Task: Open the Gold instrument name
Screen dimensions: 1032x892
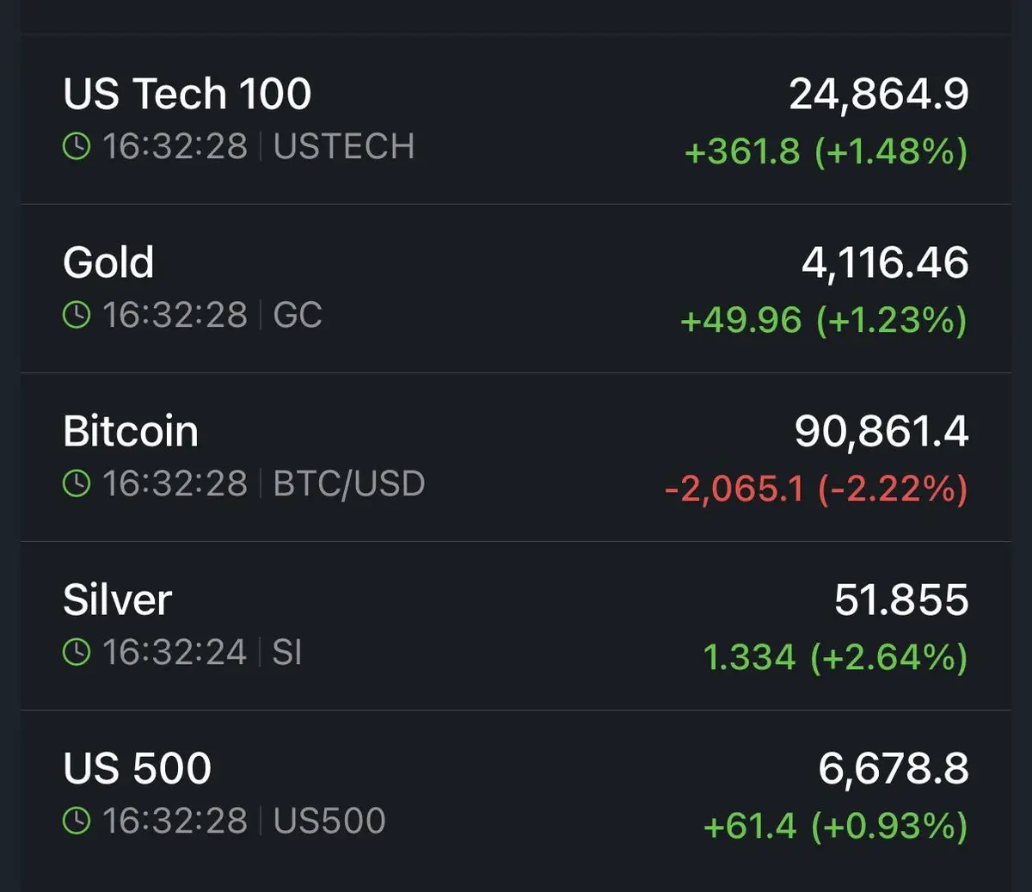Action: coord(108,262)
